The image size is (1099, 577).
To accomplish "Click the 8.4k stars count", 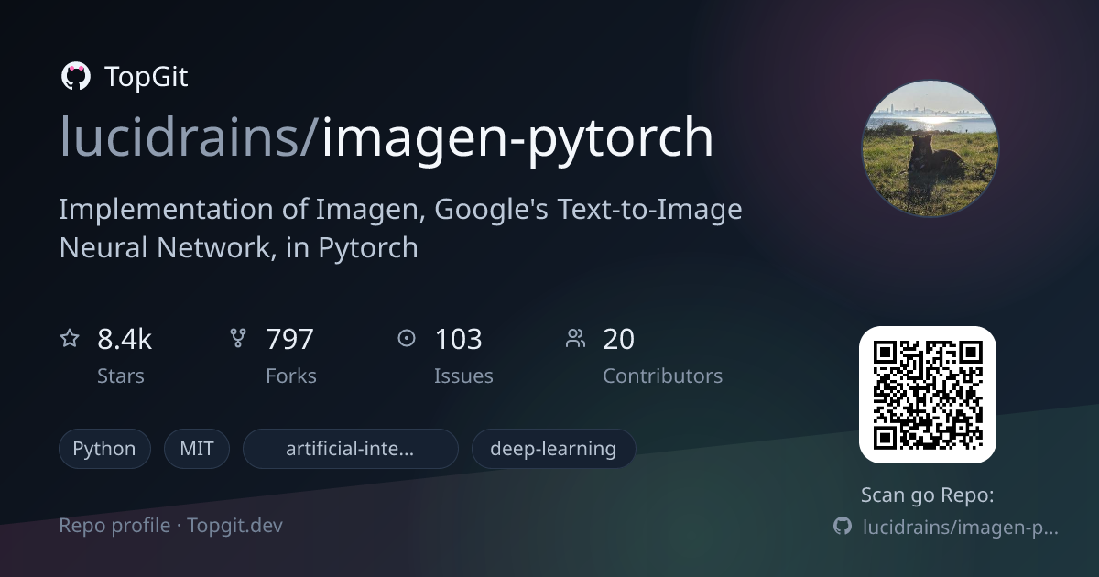I will point(125,339).
